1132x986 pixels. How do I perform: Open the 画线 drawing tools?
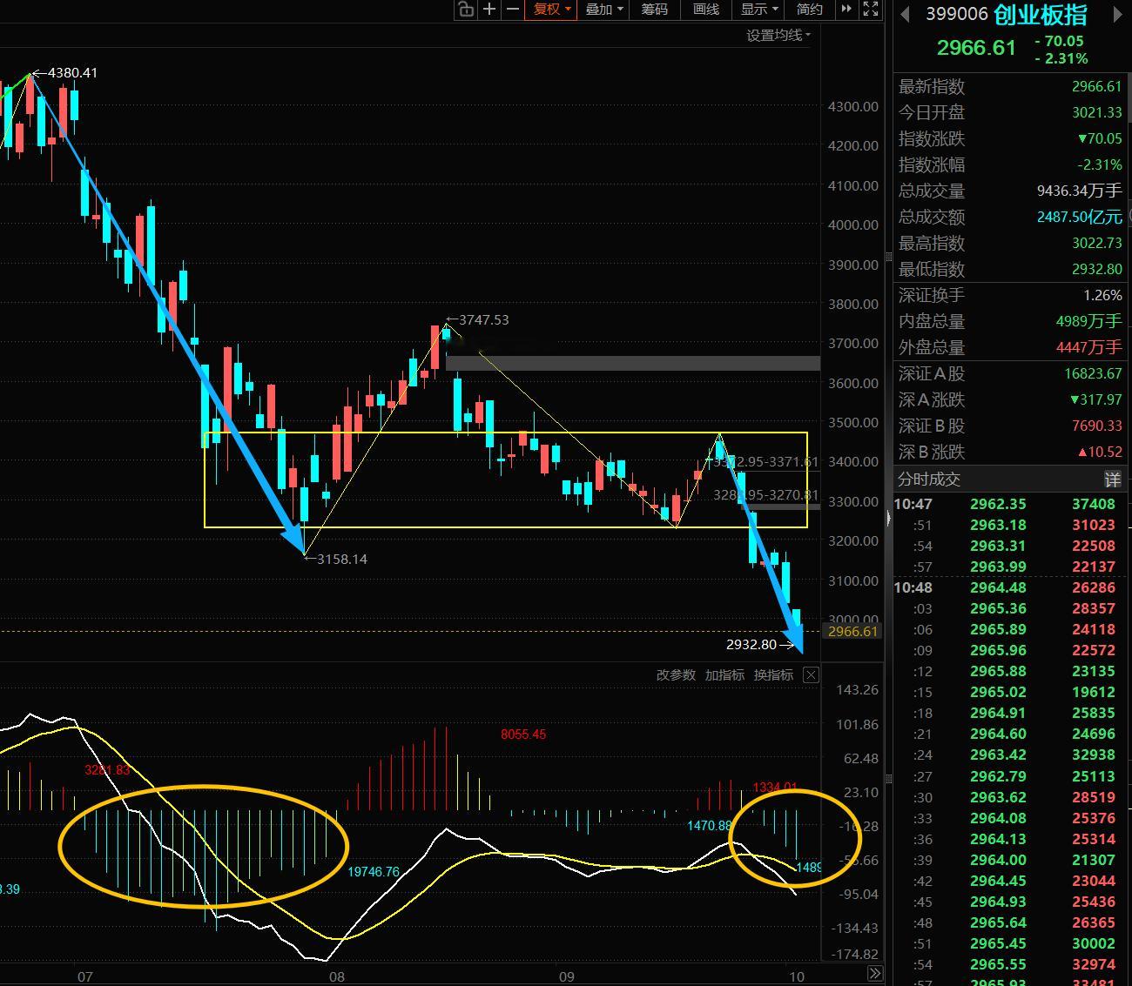coord(705,10)
